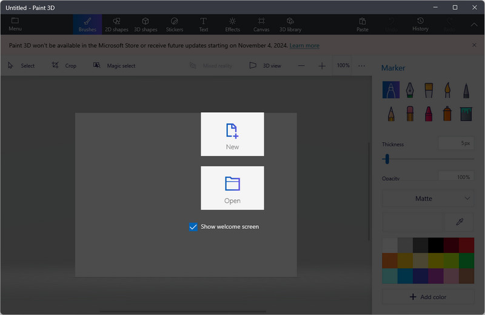Toggle the 3D view mode
The width and height of the screenshot is (485, 315).
click(266, 66)
